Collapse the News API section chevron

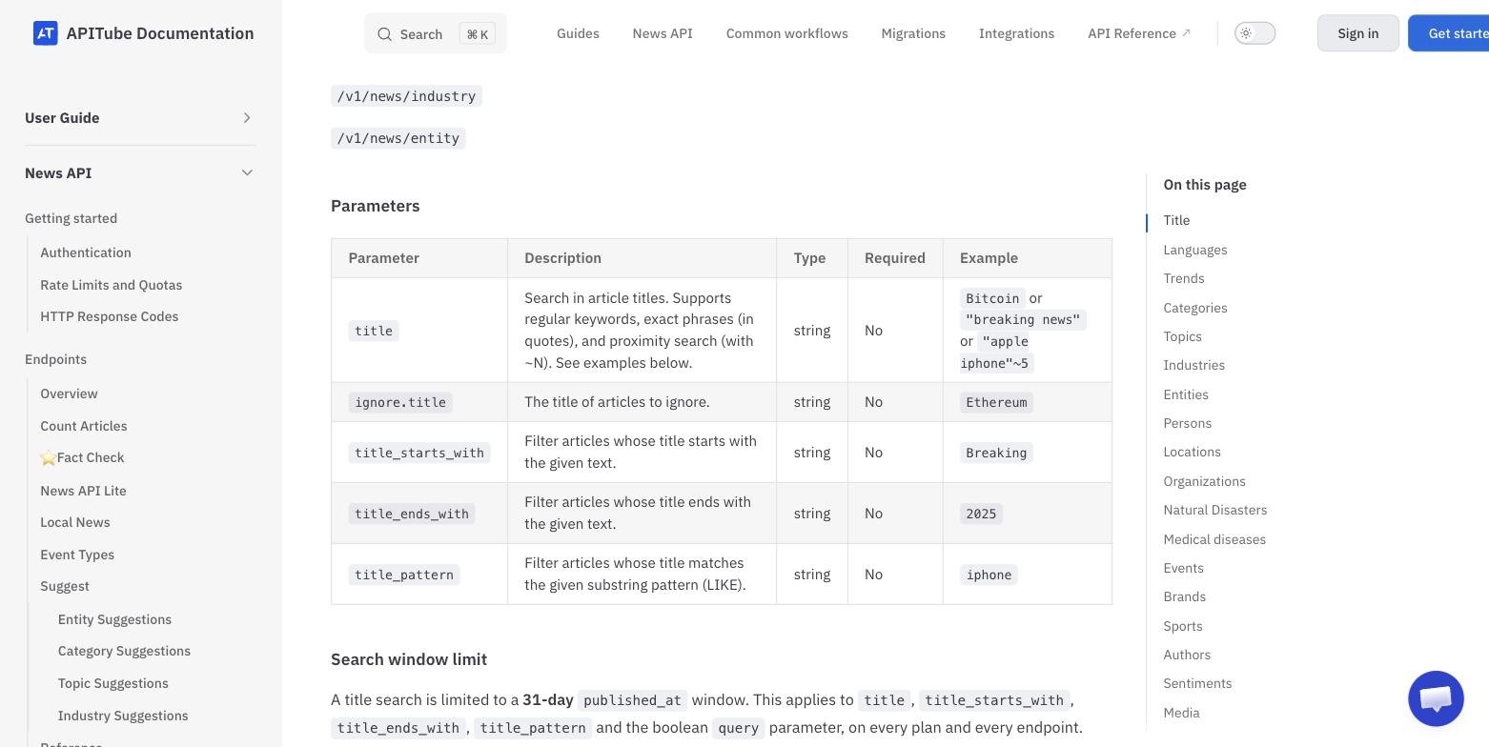(247, 173)
